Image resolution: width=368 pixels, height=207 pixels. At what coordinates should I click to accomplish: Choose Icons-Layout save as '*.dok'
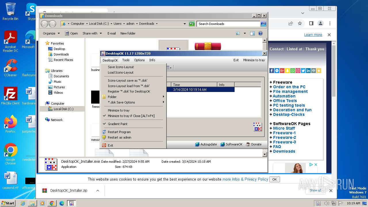click(x=127, y=80)
